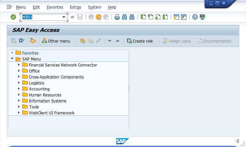246x147 pixels.
Task: Click the Customize Local Layout monitor icon
Action: pos(202,17)
